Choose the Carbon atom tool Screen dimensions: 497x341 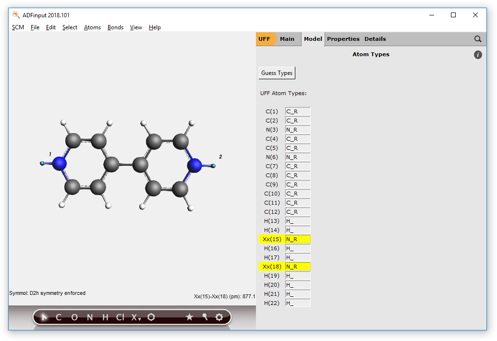tap(59, 317)
